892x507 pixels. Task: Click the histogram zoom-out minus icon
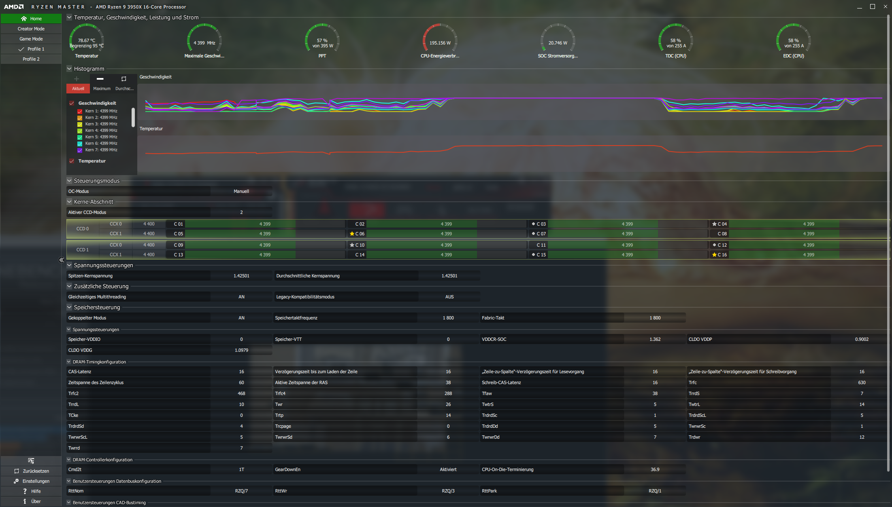[100, 79]
